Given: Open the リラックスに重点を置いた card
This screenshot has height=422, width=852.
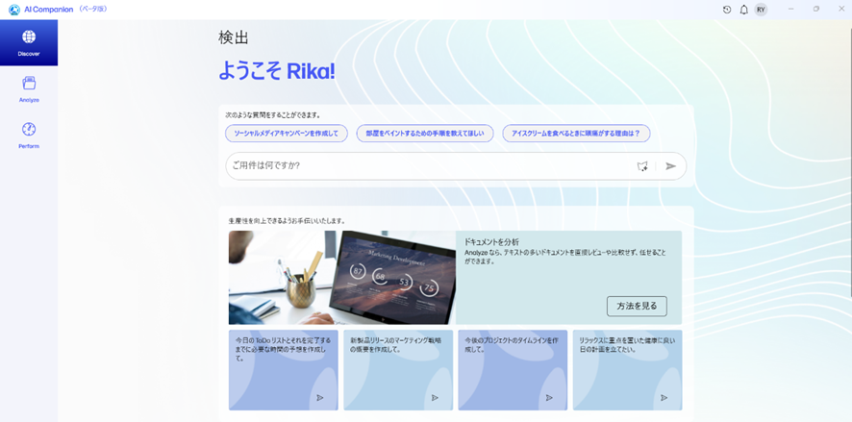Looking at the screenshot, I should coord(628,370).
